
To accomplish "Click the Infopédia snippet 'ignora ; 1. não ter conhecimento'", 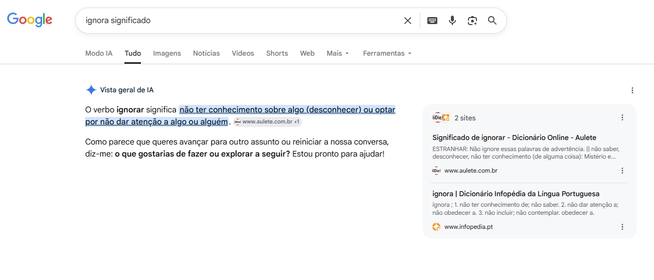I will [525, 209].
